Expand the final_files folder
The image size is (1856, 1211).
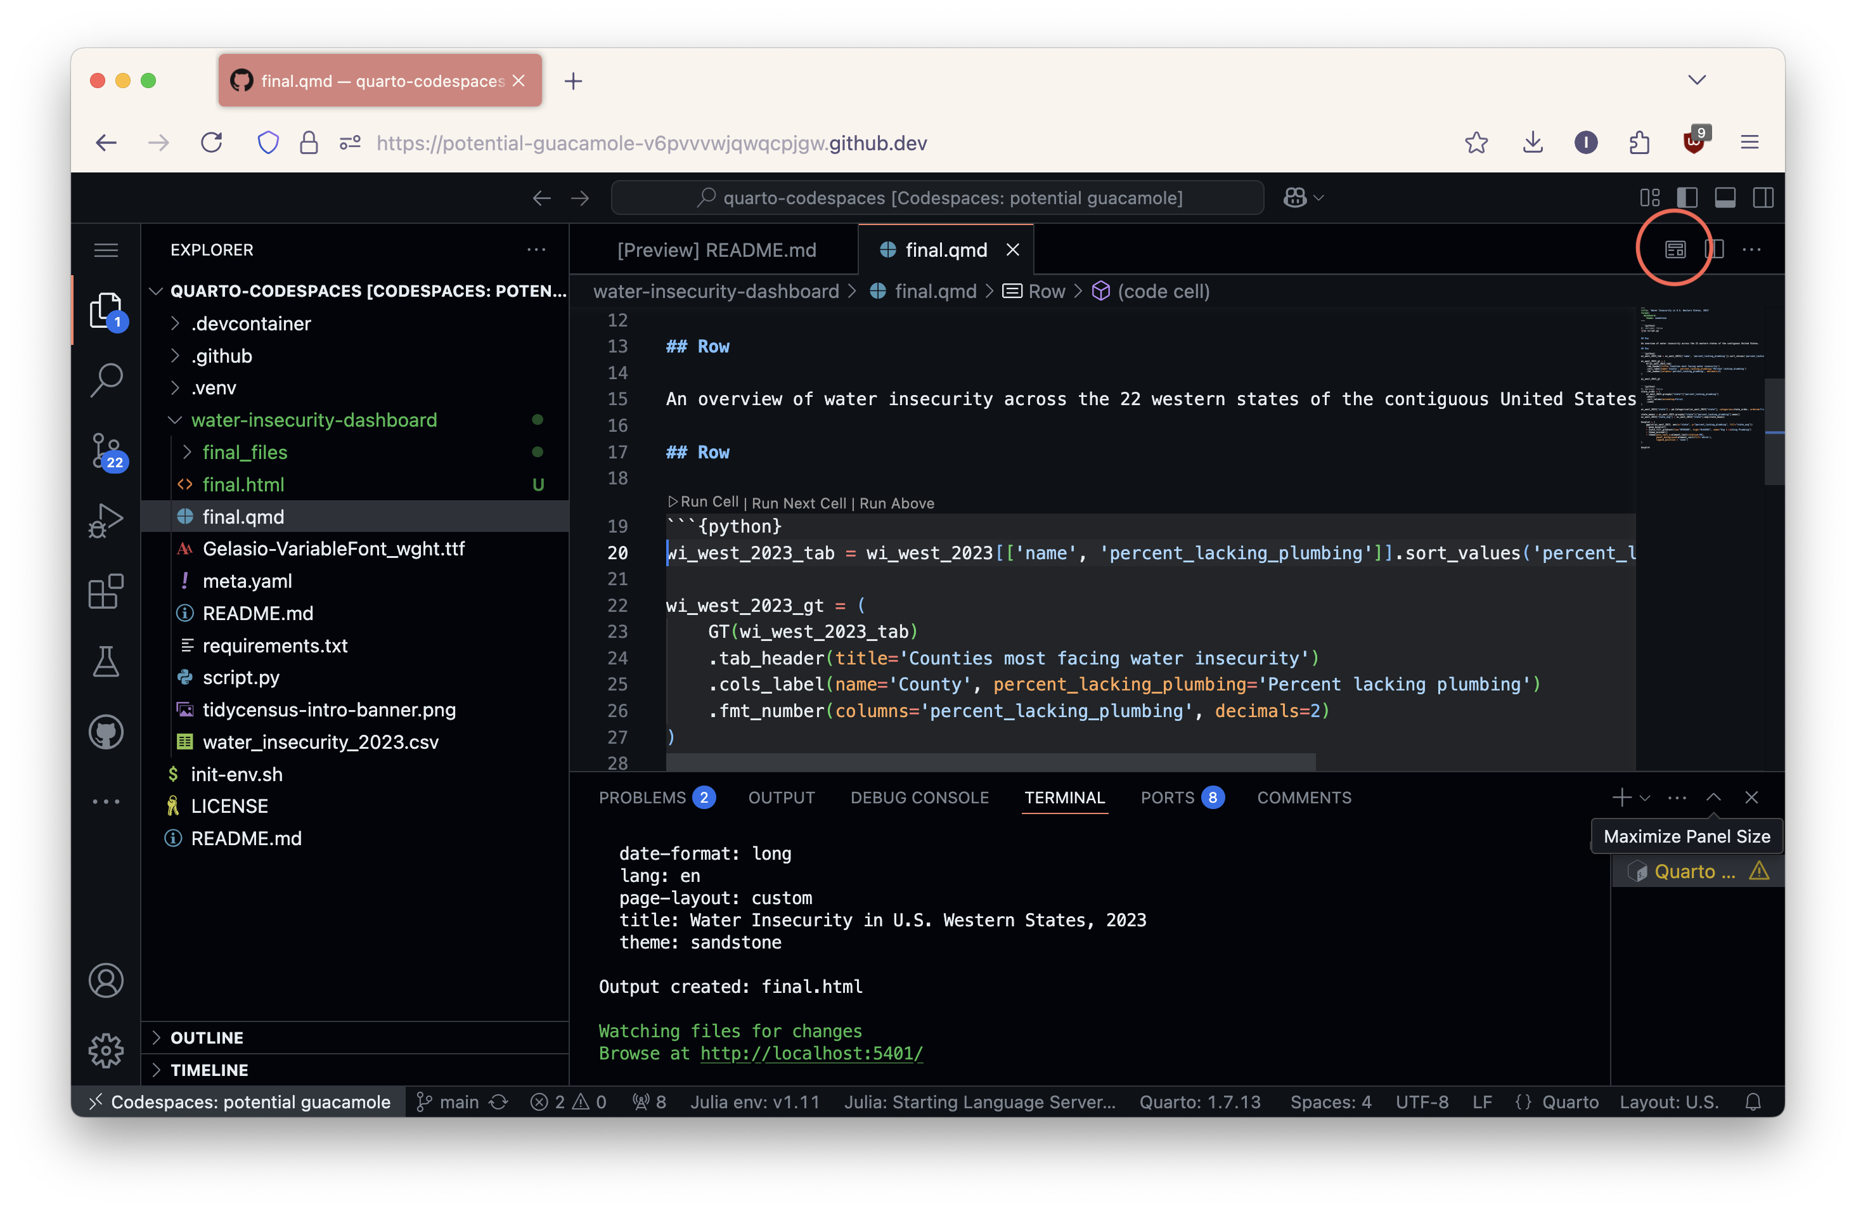[x=245, y=452]
